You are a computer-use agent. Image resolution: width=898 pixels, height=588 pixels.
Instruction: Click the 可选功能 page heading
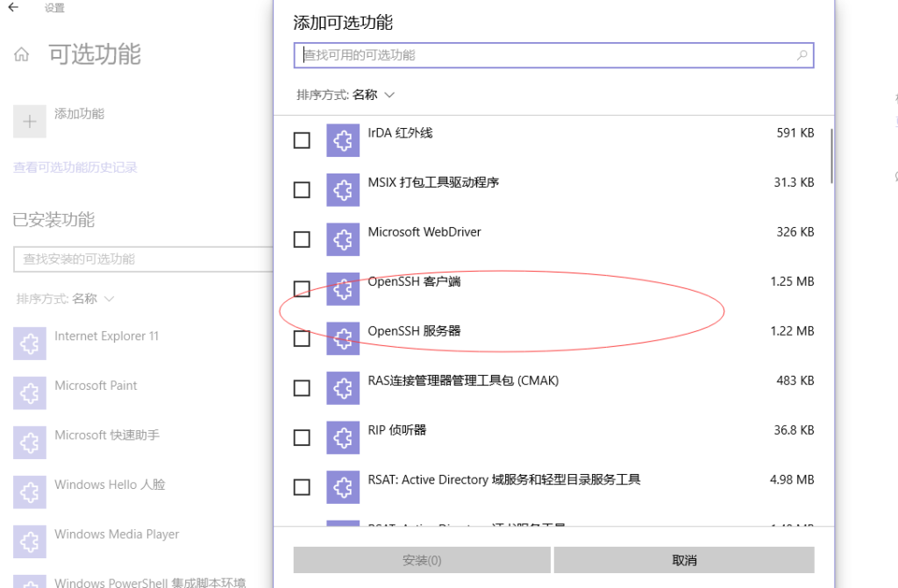pyautogui.click(x=95, y=54)
